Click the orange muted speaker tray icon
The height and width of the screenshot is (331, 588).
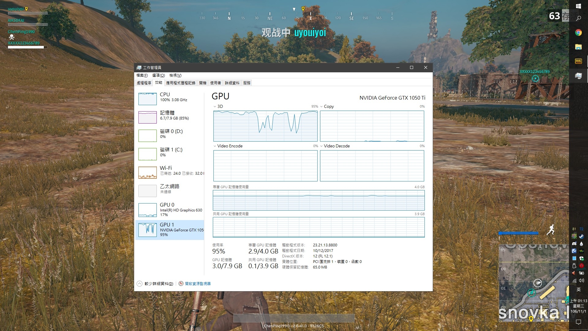574,273
